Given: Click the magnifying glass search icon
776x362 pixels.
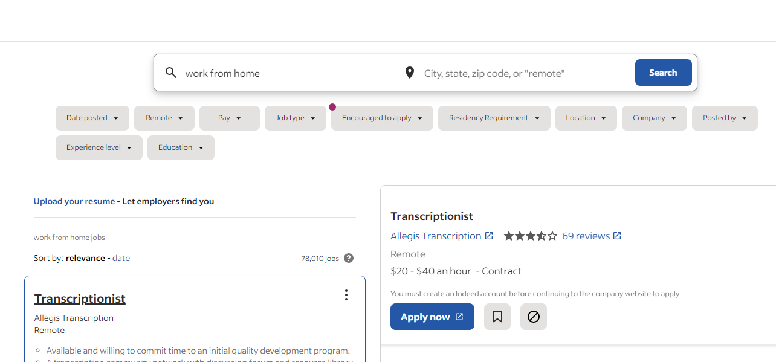Looking at the screenshot, I should pyautogui.click(x=171, y=73).
